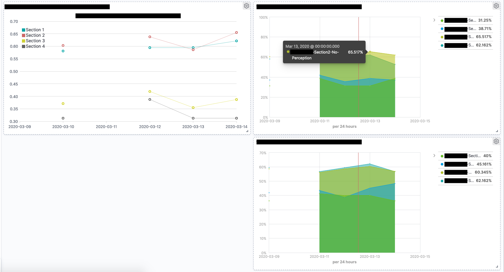The image size is (504, 272).
Task: Click the resize handle of the top area chart
Action: (497, 130)
